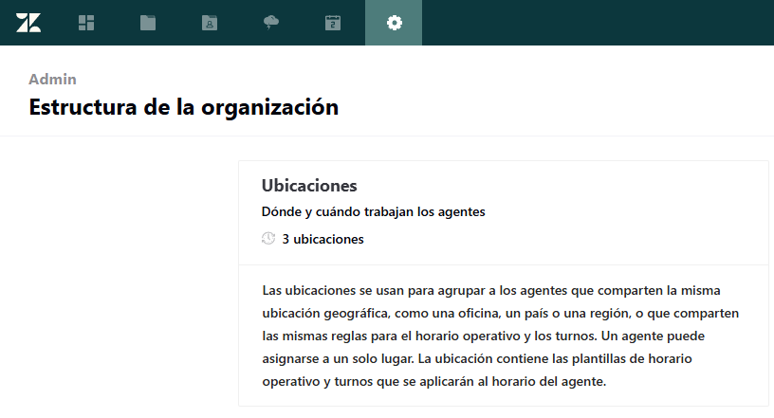This screenshot has width=774, height=418.
Task: Open the plain folder icon in navigation
Action: [148, 23]
